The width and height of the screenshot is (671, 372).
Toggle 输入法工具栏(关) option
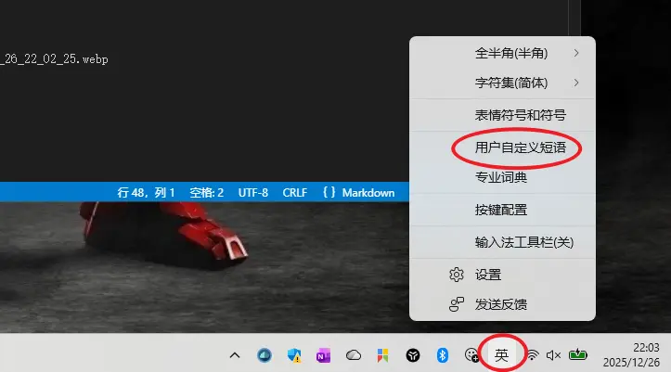point(502,242)
